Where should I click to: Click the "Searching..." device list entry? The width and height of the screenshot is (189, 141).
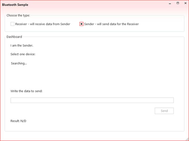click(x=19, y=63)
